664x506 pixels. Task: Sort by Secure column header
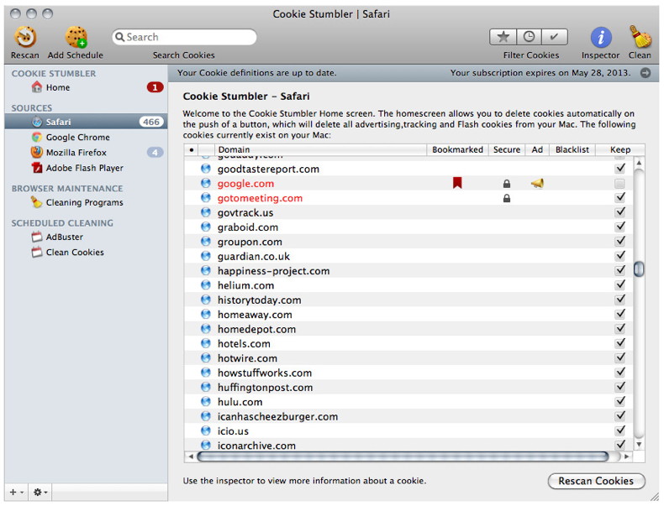pyautogui.click(x=507, y=149)
